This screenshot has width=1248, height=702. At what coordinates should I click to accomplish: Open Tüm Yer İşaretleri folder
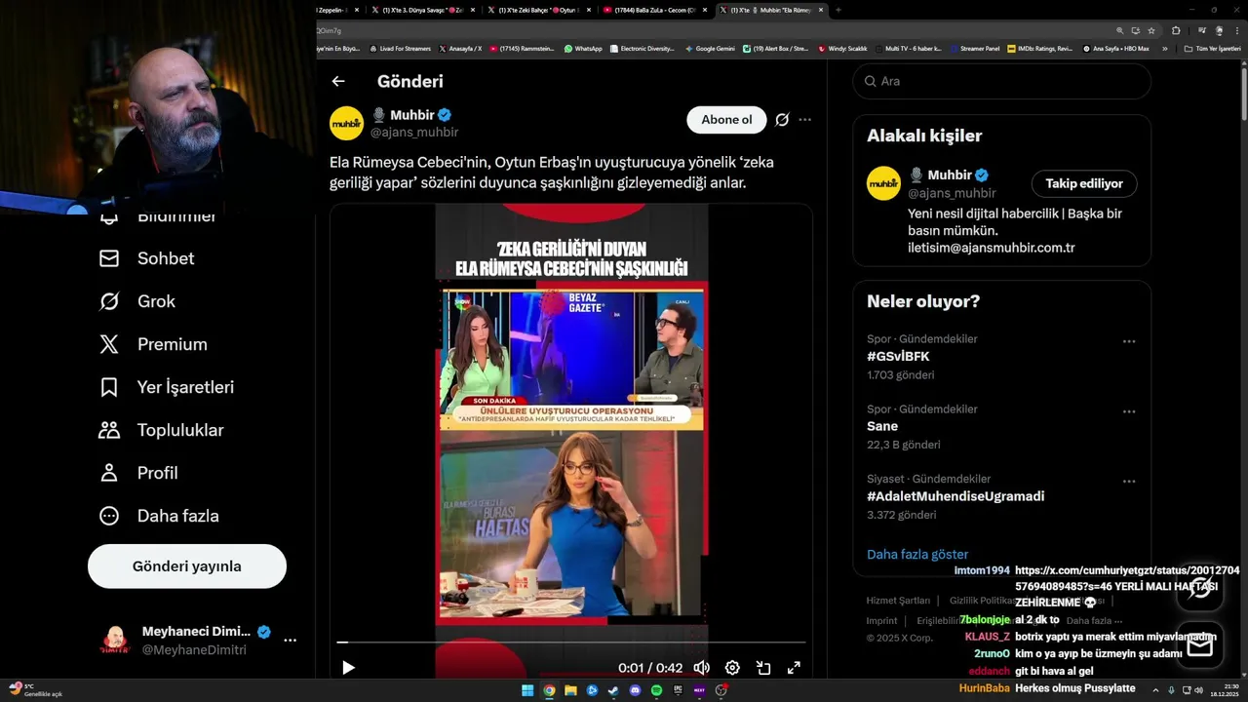[1212, 48]
